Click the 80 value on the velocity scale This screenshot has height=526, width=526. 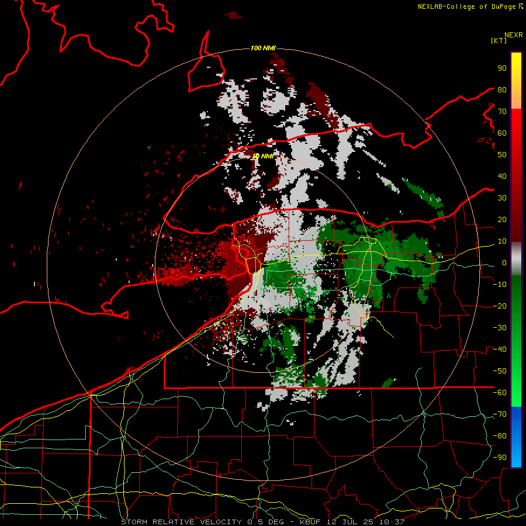coord(502,89)
